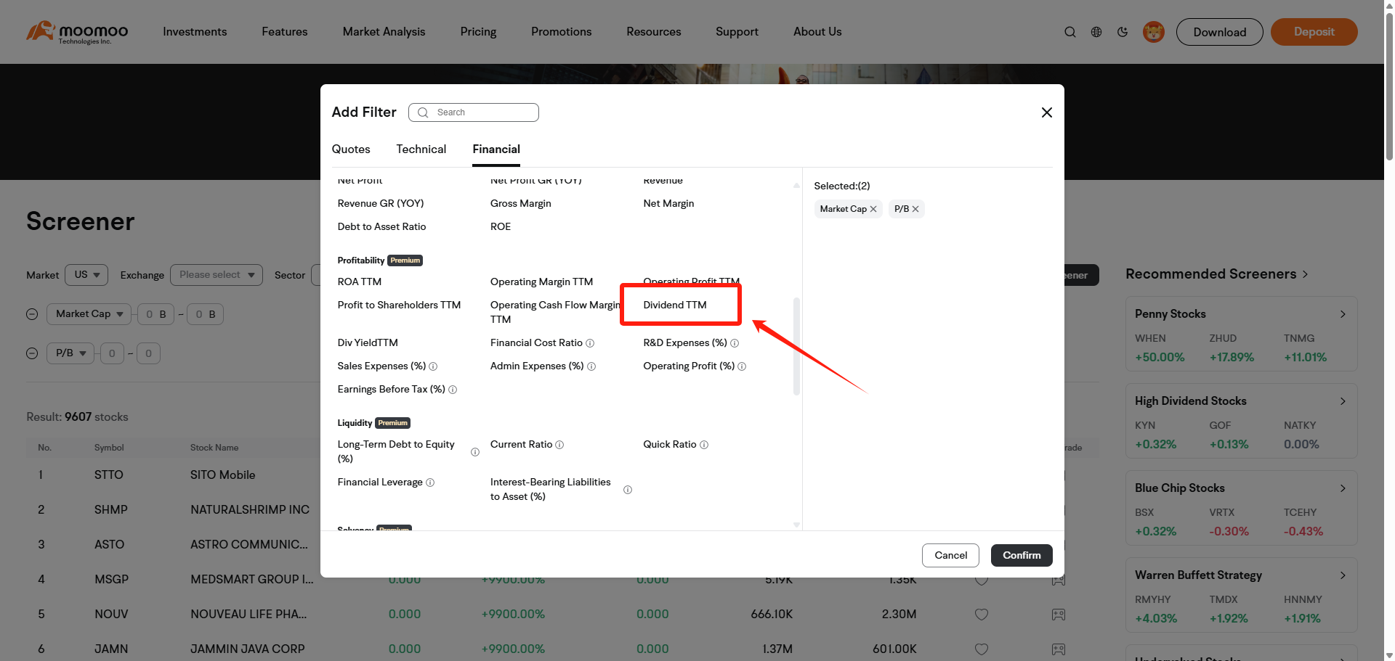Open the Market Cap filter dropdown

[x=89, y=314]
